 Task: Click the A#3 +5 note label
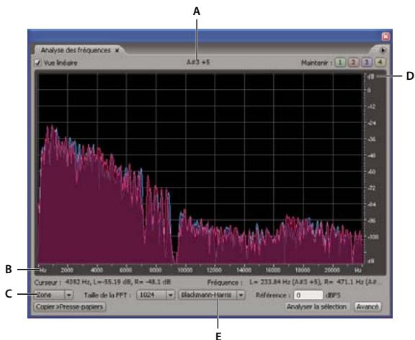pyautogui.click(x=198, y=63)
